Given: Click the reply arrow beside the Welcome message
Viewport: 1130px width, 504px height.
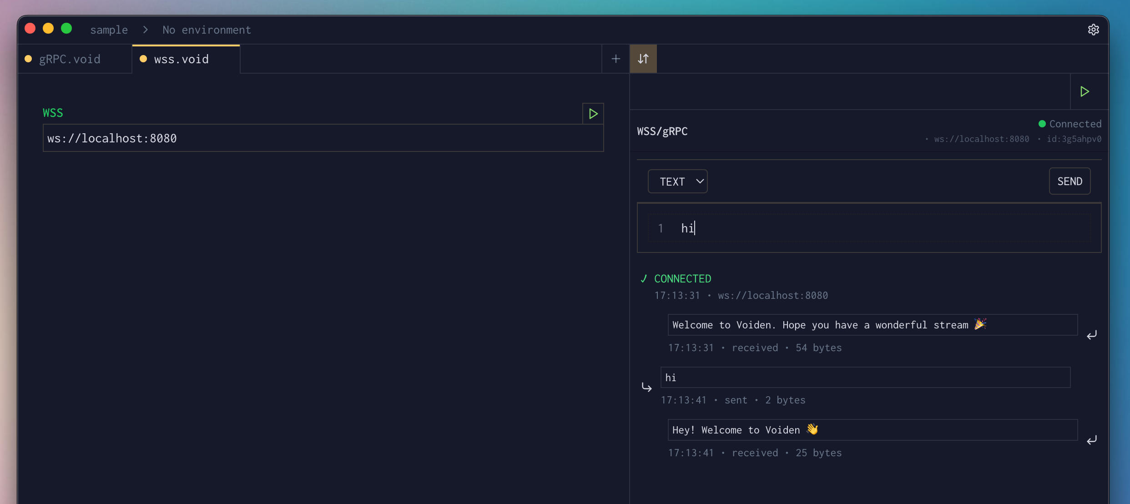Looking at the screenshot, I should pos(1092,335).
